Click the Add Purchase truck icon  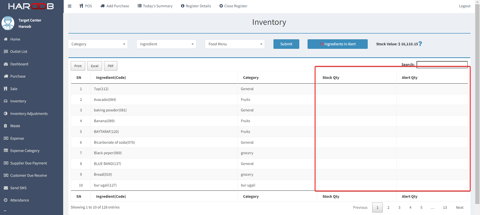103,6
